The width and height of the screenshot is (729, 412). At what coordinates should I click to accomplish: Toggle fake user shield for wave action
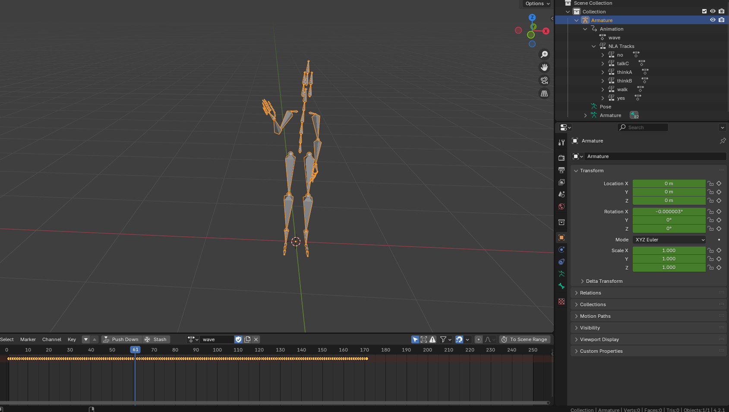(x=238, y=339)
